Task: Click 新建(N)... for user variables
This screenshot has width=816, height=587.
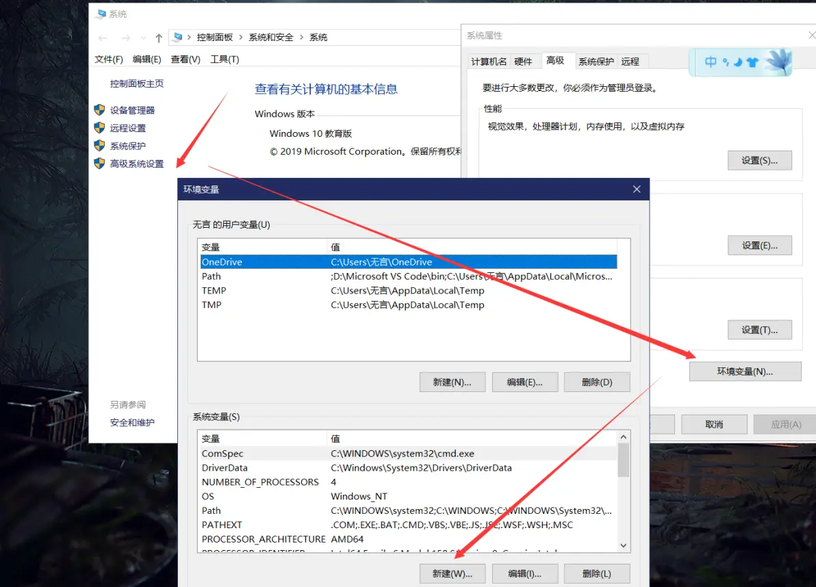Action: tap(452, 382)
